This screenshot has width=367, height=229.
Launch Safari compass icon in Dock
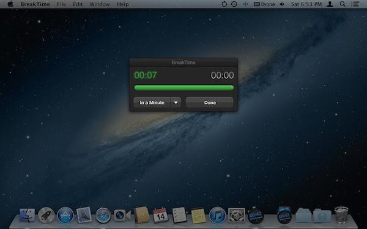[103, 215]
